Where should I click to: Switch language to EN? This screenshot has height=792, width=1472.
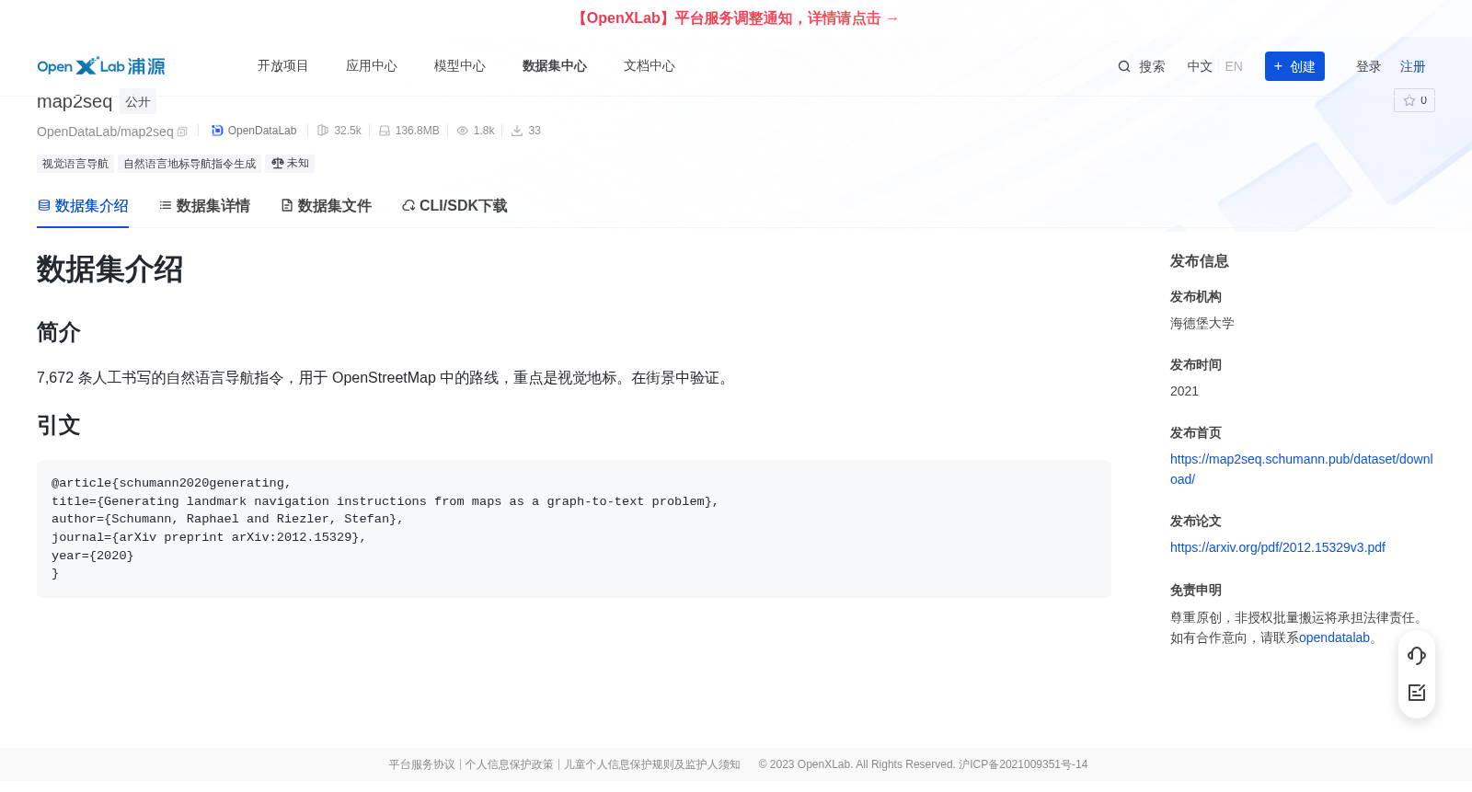click(1234, 66)
